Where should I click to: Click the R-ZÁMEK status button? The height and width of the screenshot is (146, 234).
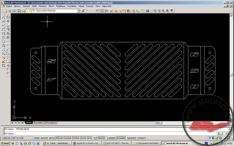click(x=121, y=138)
